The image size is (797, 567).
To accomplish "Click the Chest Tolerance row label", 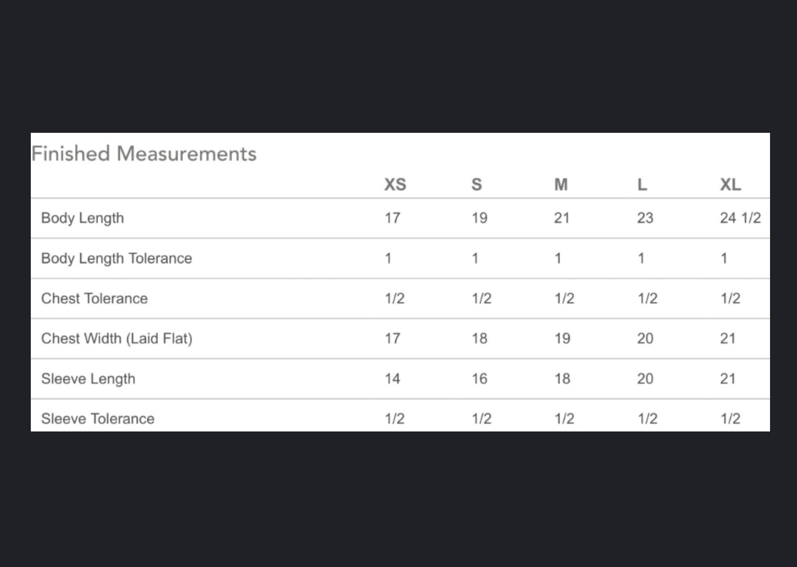I will (x=94, y=298).
